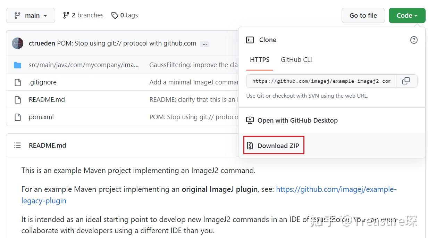
Task: Open the .gitignore file
Action: pyautogui.click(x=42, y=82)
